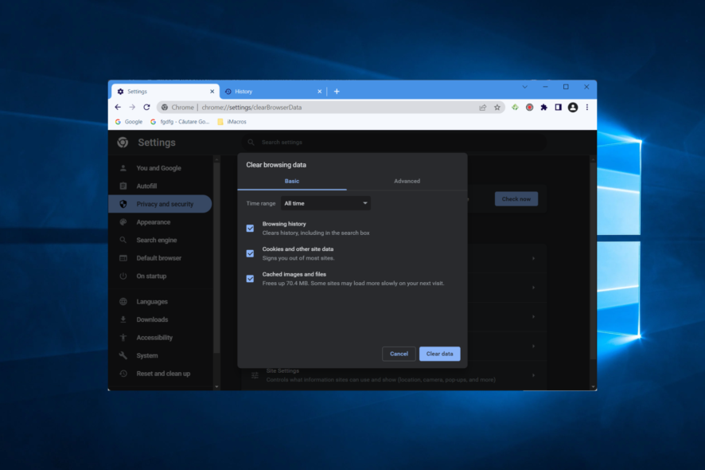The image size is (705, 470).
Task: Open Search engine settings
Action: coord(160,240)
